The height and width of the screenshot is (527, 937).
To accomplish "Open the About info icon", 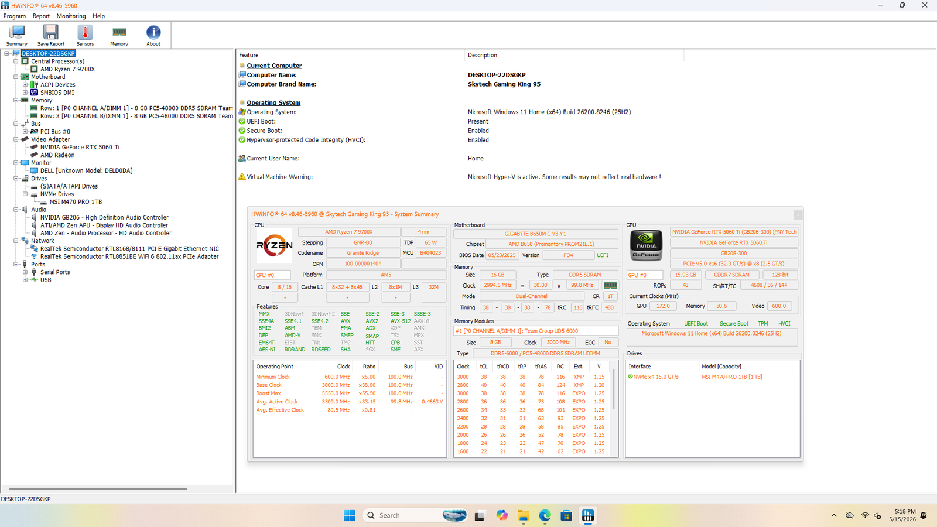I will point(153,35).
